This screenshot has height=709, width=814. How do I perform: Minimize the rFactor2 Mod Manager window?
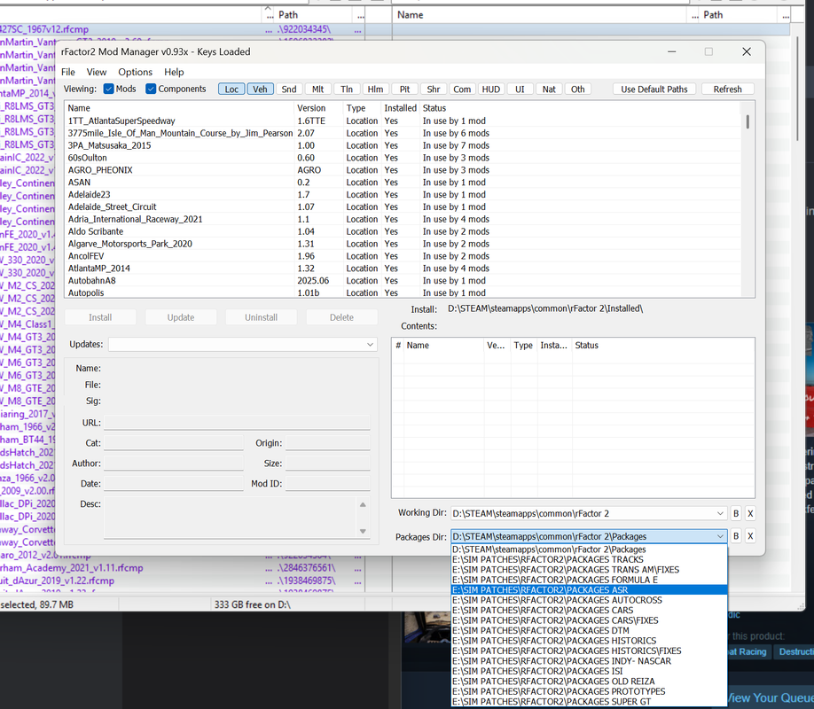672,51
